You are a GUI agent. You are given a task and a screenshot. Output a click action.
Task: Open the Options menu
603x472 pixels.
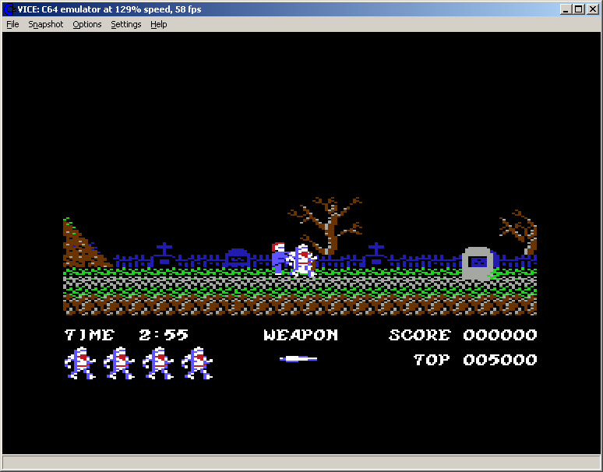[87, 24]
